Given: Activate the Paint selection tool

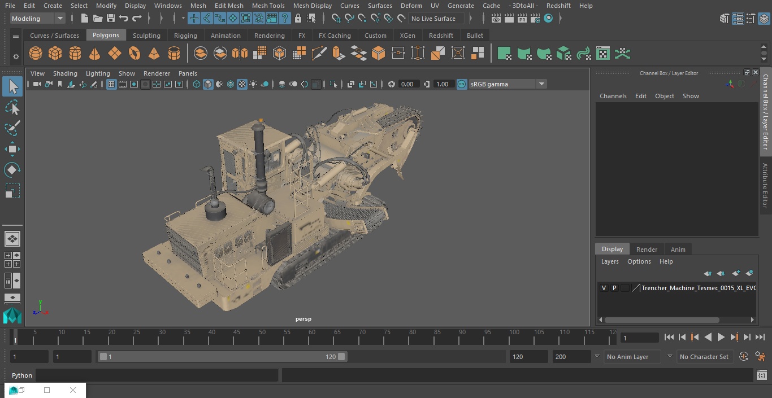Looking at the screenshot, I should [x=12, y=128].
